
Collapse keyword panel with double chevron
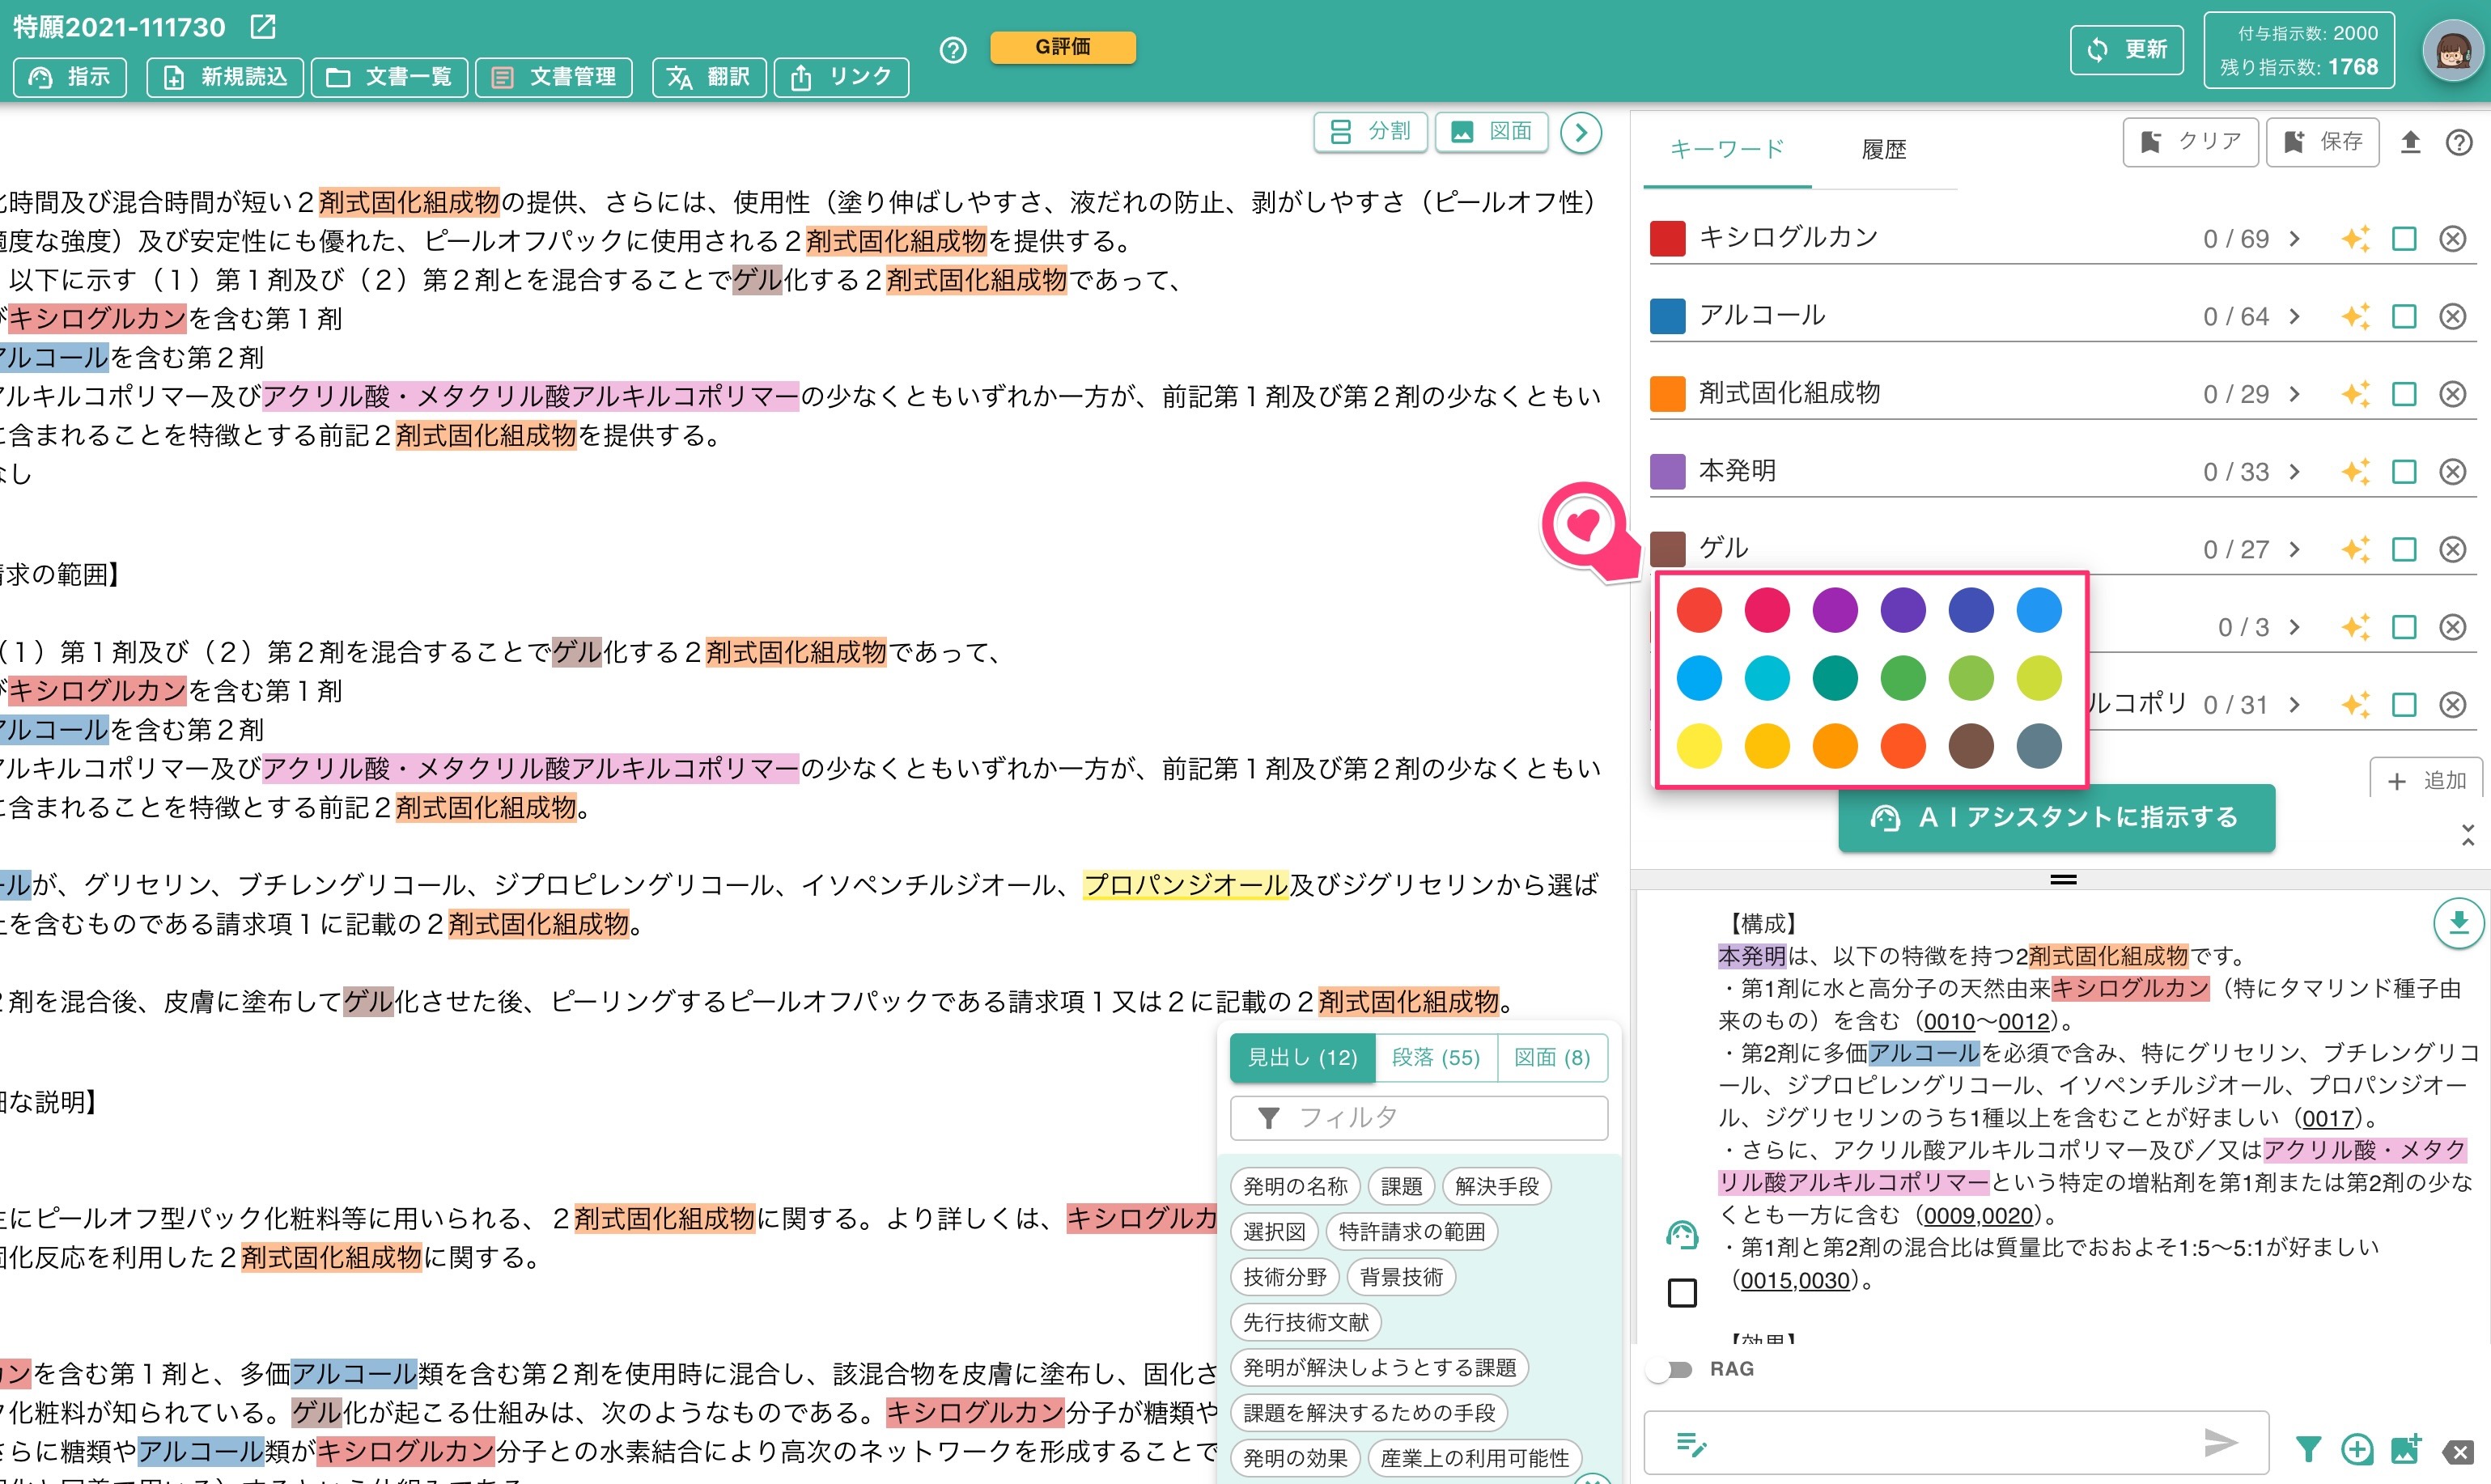click(x=2468, y=835)
